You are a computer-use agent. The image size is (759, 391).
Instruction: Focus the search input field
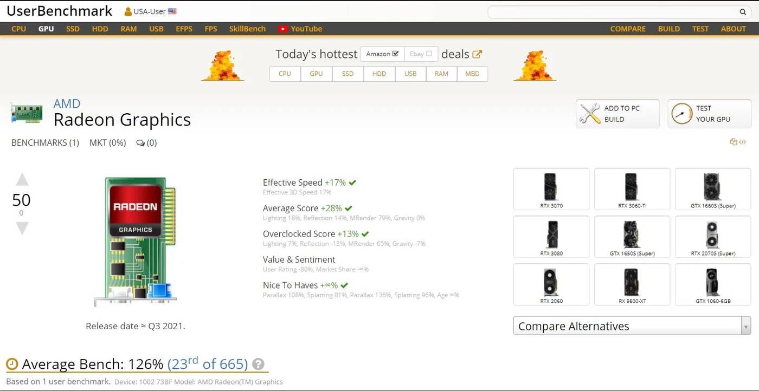coord(613,12)
